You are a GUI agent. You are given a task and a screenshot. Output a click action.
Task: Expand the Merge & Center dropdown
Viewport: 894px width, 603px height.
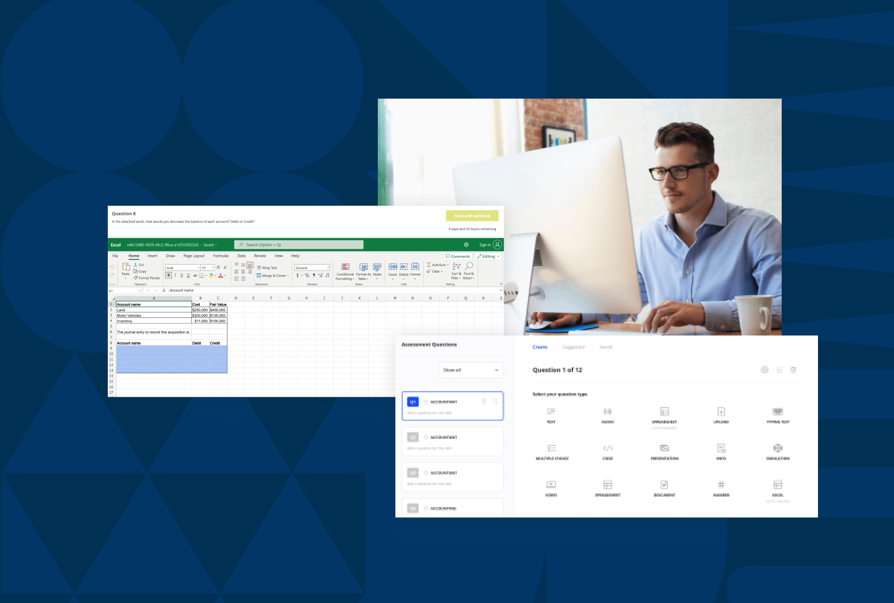tap(288, 275)
